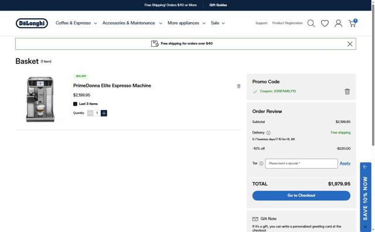Click the 5-7 business days delivery note
The width and height of the screenshot is (375, 232).
coord(274,139)
